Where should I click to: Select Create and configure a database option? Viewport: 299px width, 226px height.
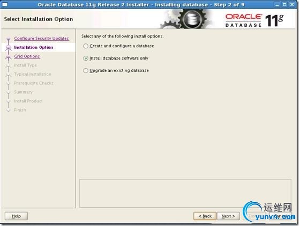(118, 46)
